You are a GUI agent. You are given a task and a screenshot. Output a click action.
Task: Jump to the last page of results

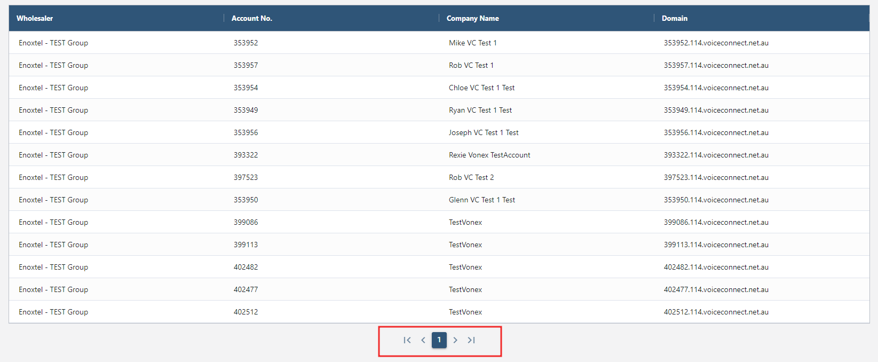[x=471, y=340]
